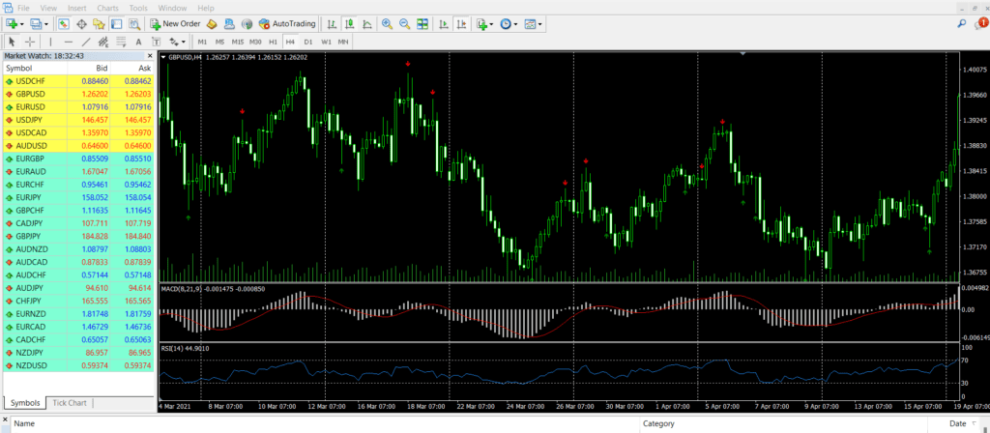The image size is (990, 433).
Task: Select the Horizontal Line tool
Action: point(69,42)
